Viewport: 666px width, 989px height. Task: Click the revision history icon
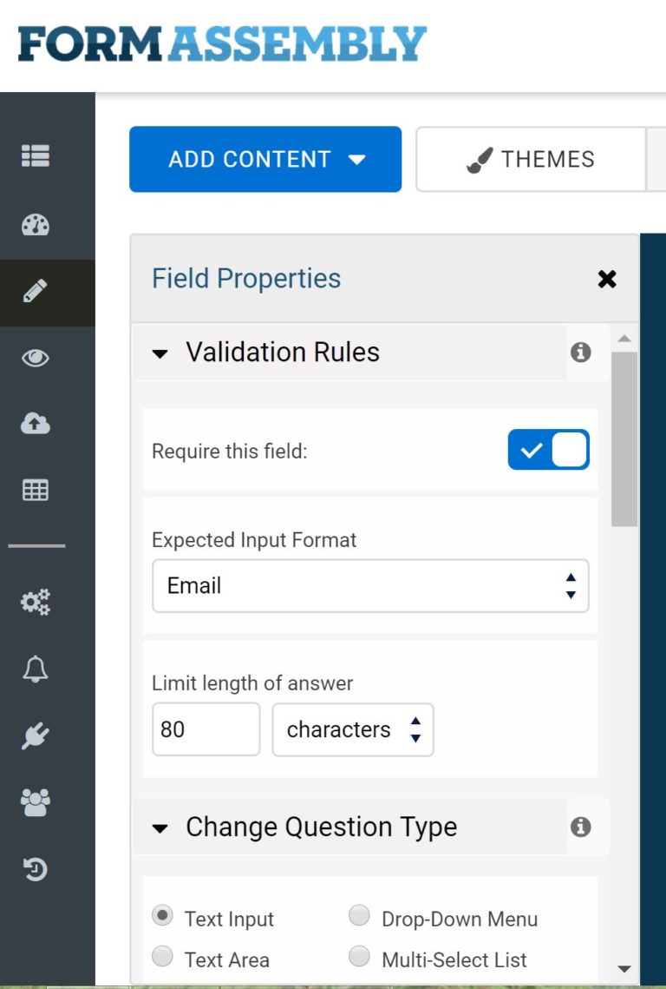(35, 868)
